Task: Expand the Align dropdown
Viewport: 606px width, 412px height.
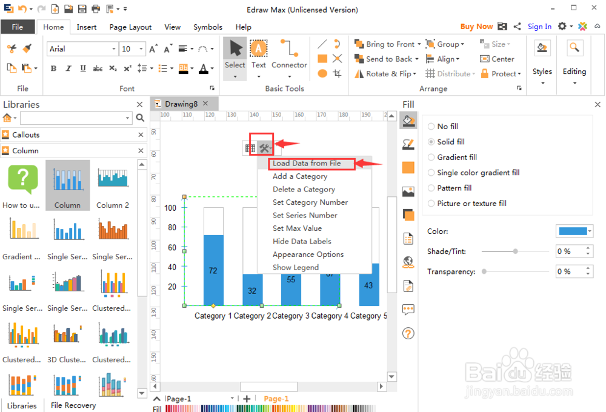Action: [x=458, y=59]
